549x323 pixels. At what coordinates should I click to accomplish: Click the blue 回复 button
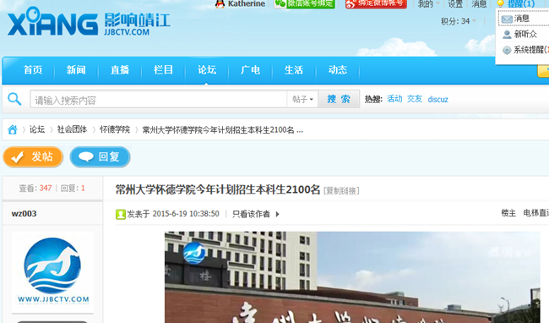(x=100, y=156)
